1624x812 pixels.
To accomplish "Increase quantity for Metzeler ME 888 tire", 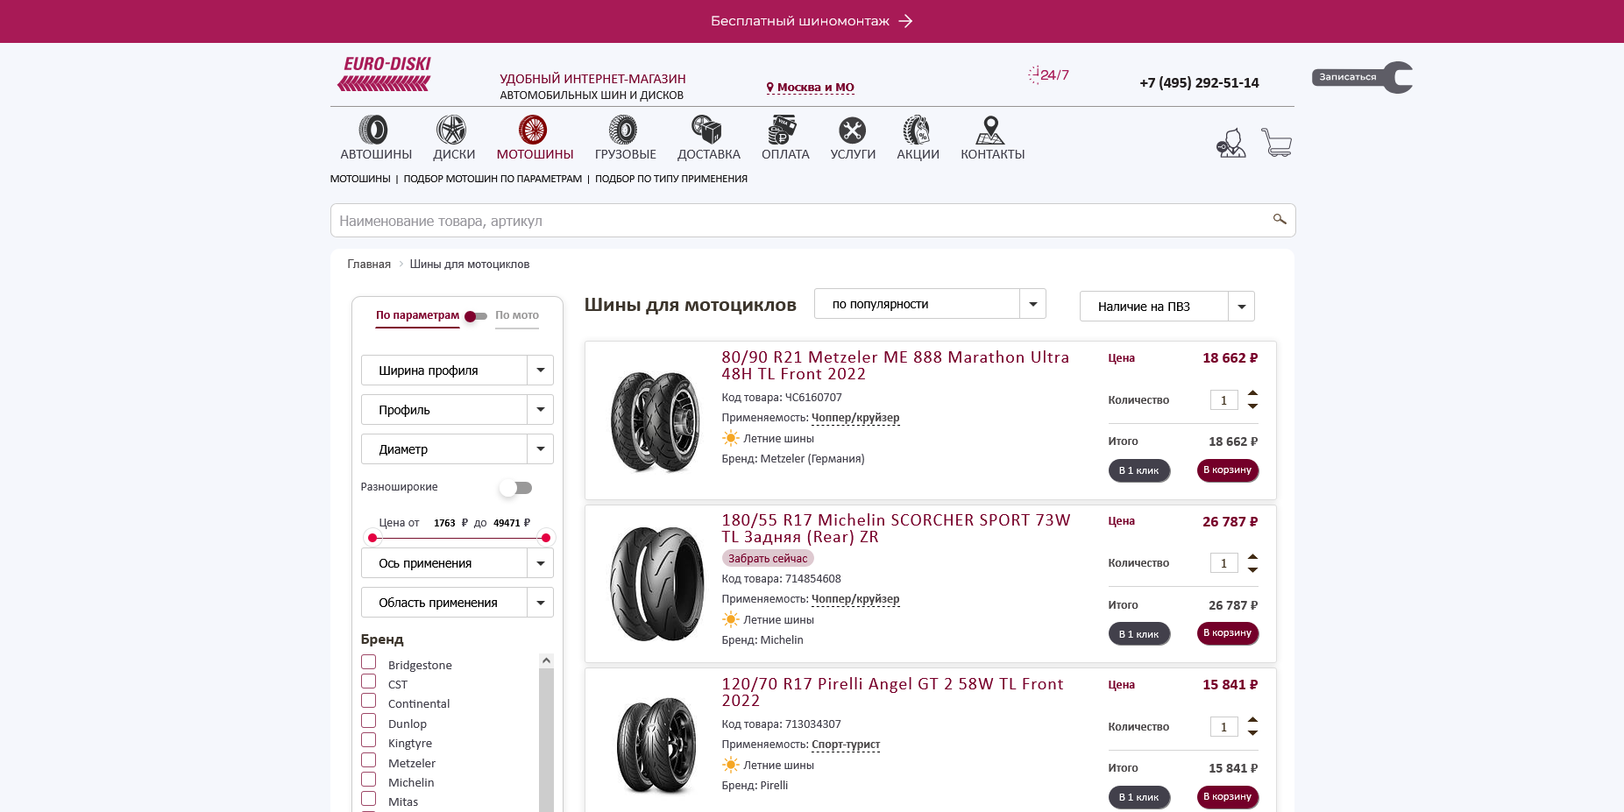I will [1253, 392].
